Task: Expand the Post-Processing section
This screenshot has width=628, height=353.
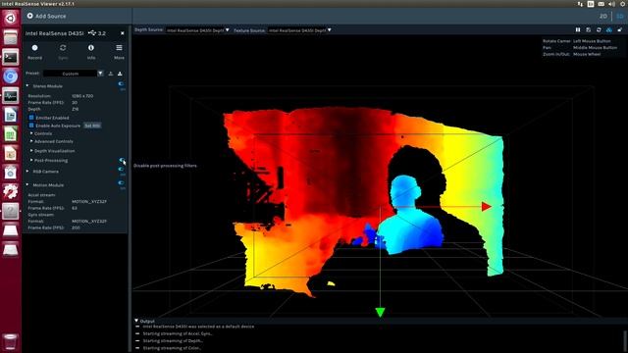Action: [31, 160]
